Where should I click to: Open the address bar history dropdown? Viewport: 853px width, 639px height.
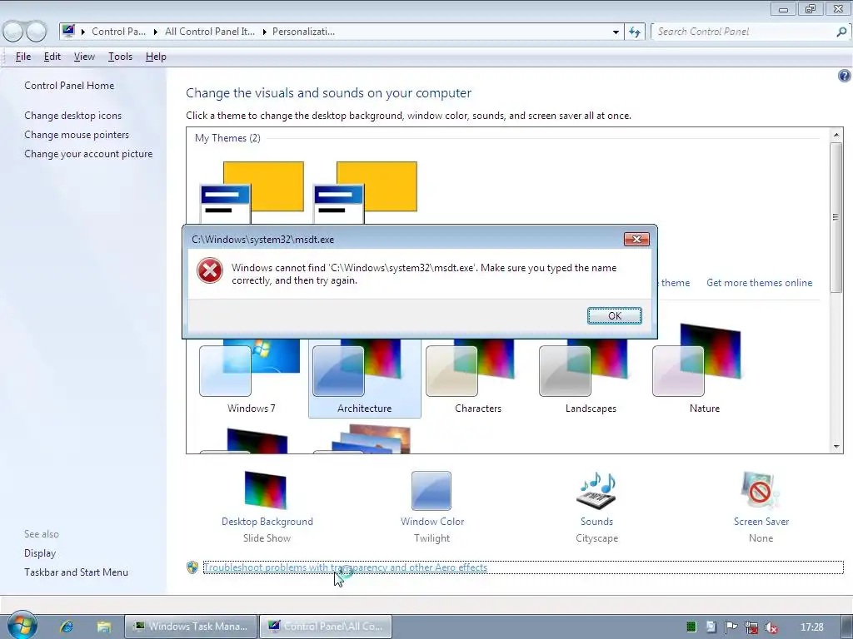616,32
